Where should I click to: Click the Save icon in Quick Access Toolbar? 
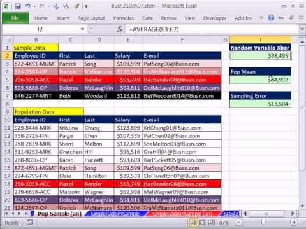pos(18,6)
